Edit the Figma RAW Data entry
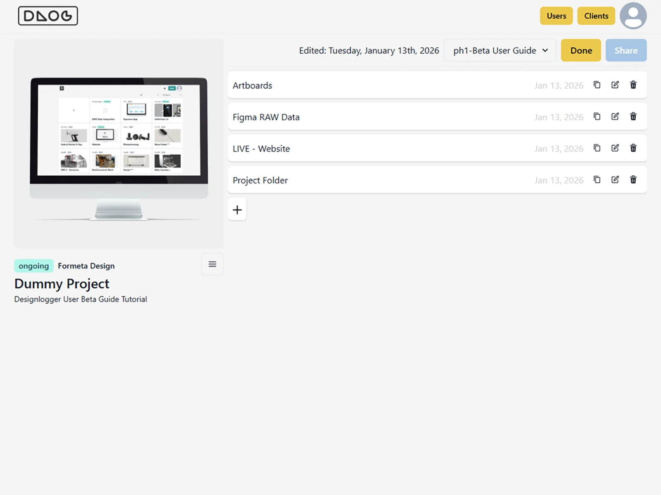This screenshot has width=661, height=495. (x=615, y=117)
